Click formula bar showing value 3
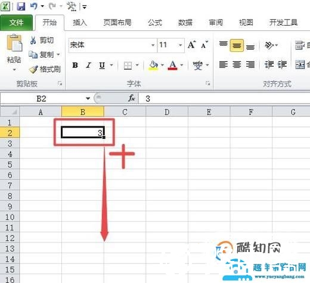 (224, 98)
